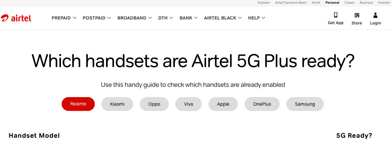392x144 pixels.
Task: Click the Store shop icon
Action: pos(357,15)
